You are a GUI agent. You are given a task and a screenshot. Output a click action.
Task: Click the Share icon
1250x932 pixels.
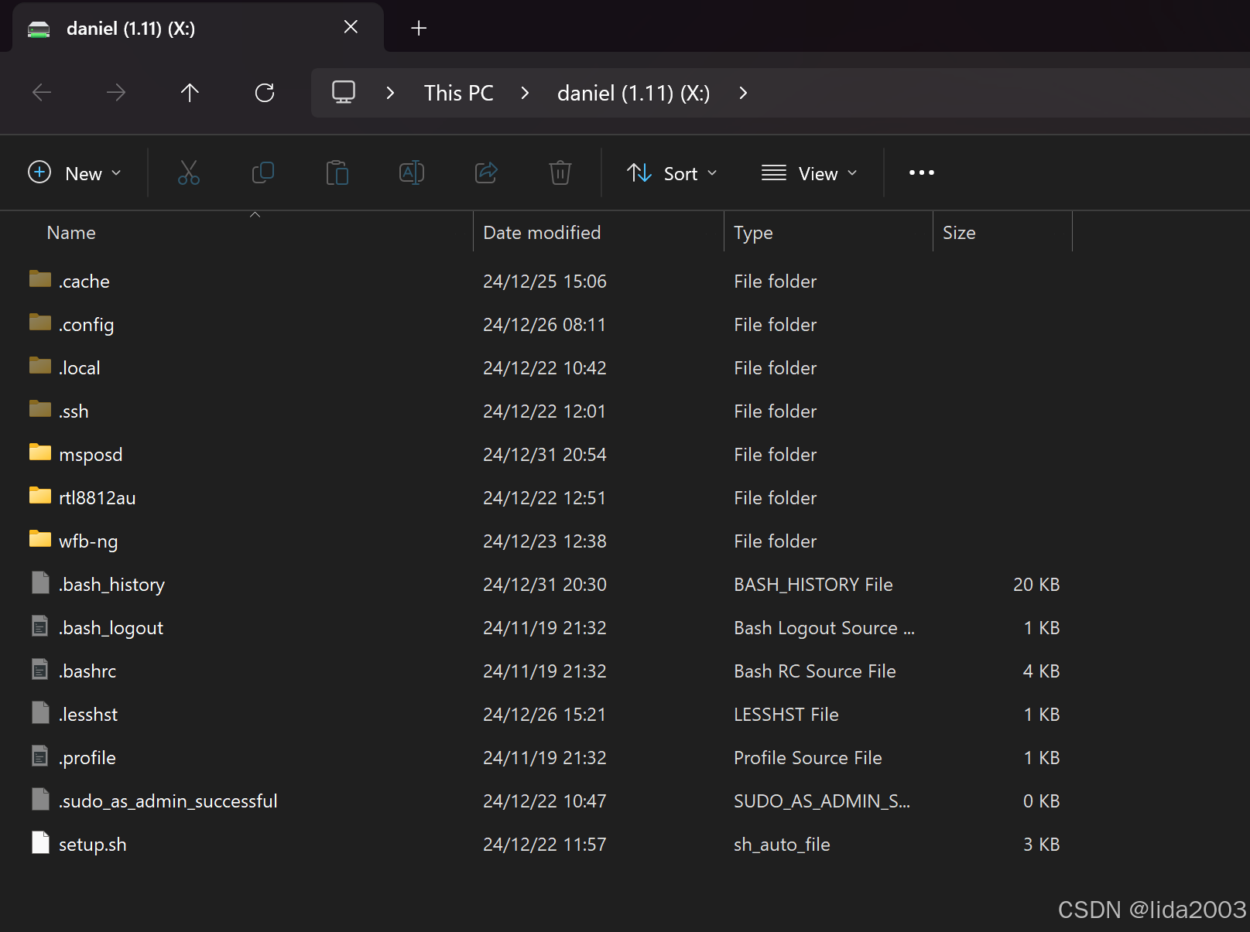point(486,172)
